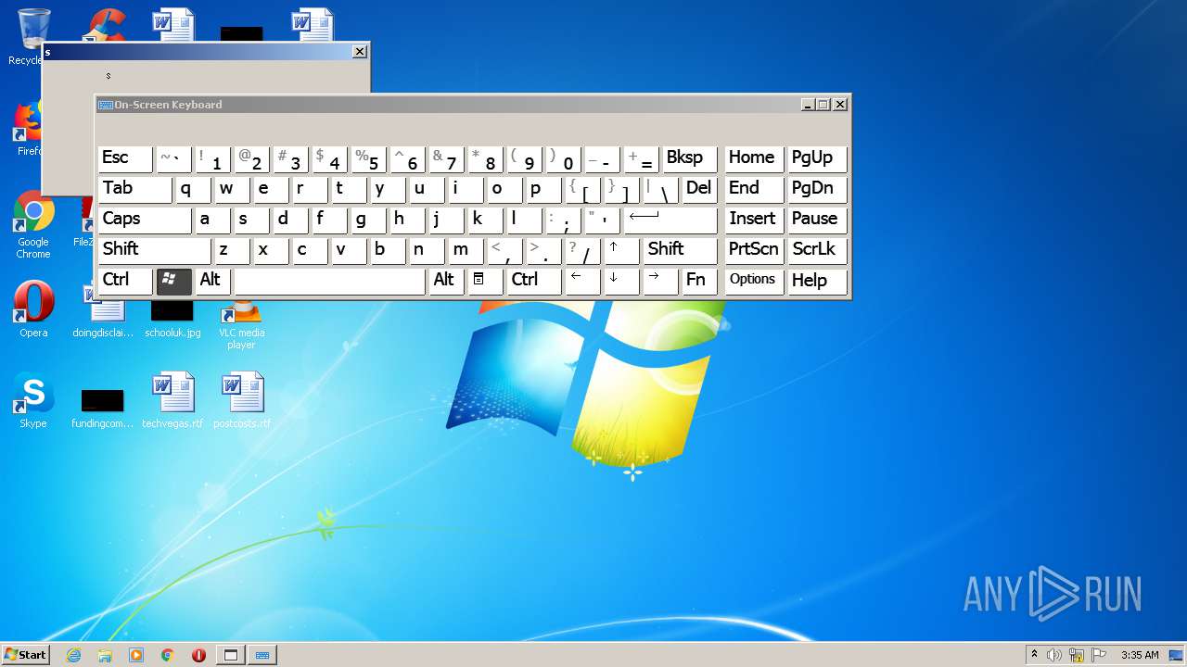Toggle the left Alt key
This screenshot has height=667, width=1187.
[x=212, y=281]
